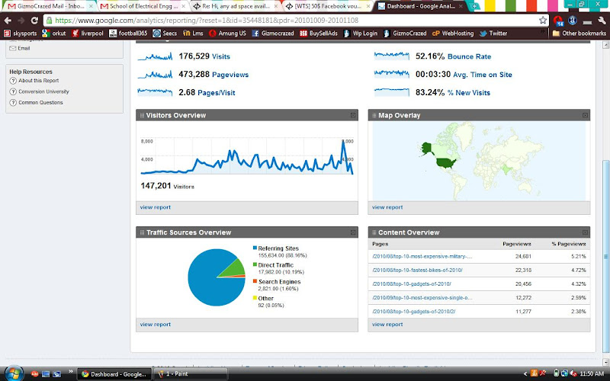Click the 24,681 pageviews cell
Image resolution: width=610 pixels, height=381 pixels.
[x=523, y=257]
